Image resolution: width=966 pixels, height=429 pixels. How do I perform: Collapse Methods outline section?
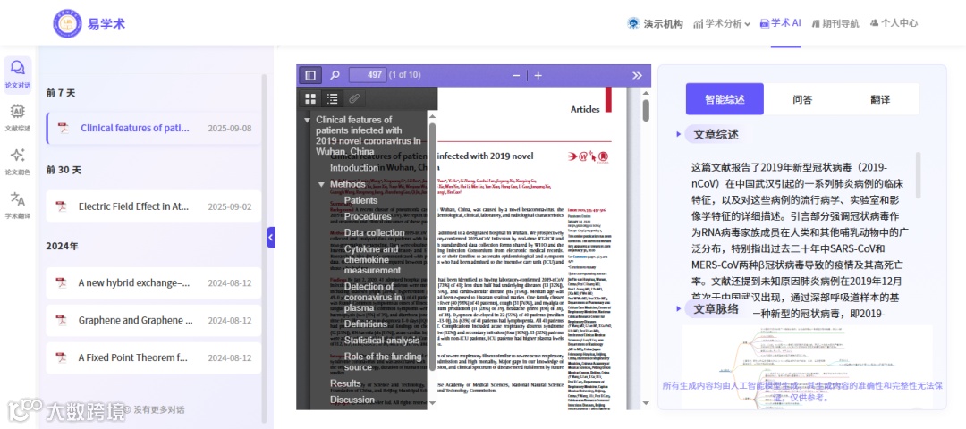tap(321, 184)
